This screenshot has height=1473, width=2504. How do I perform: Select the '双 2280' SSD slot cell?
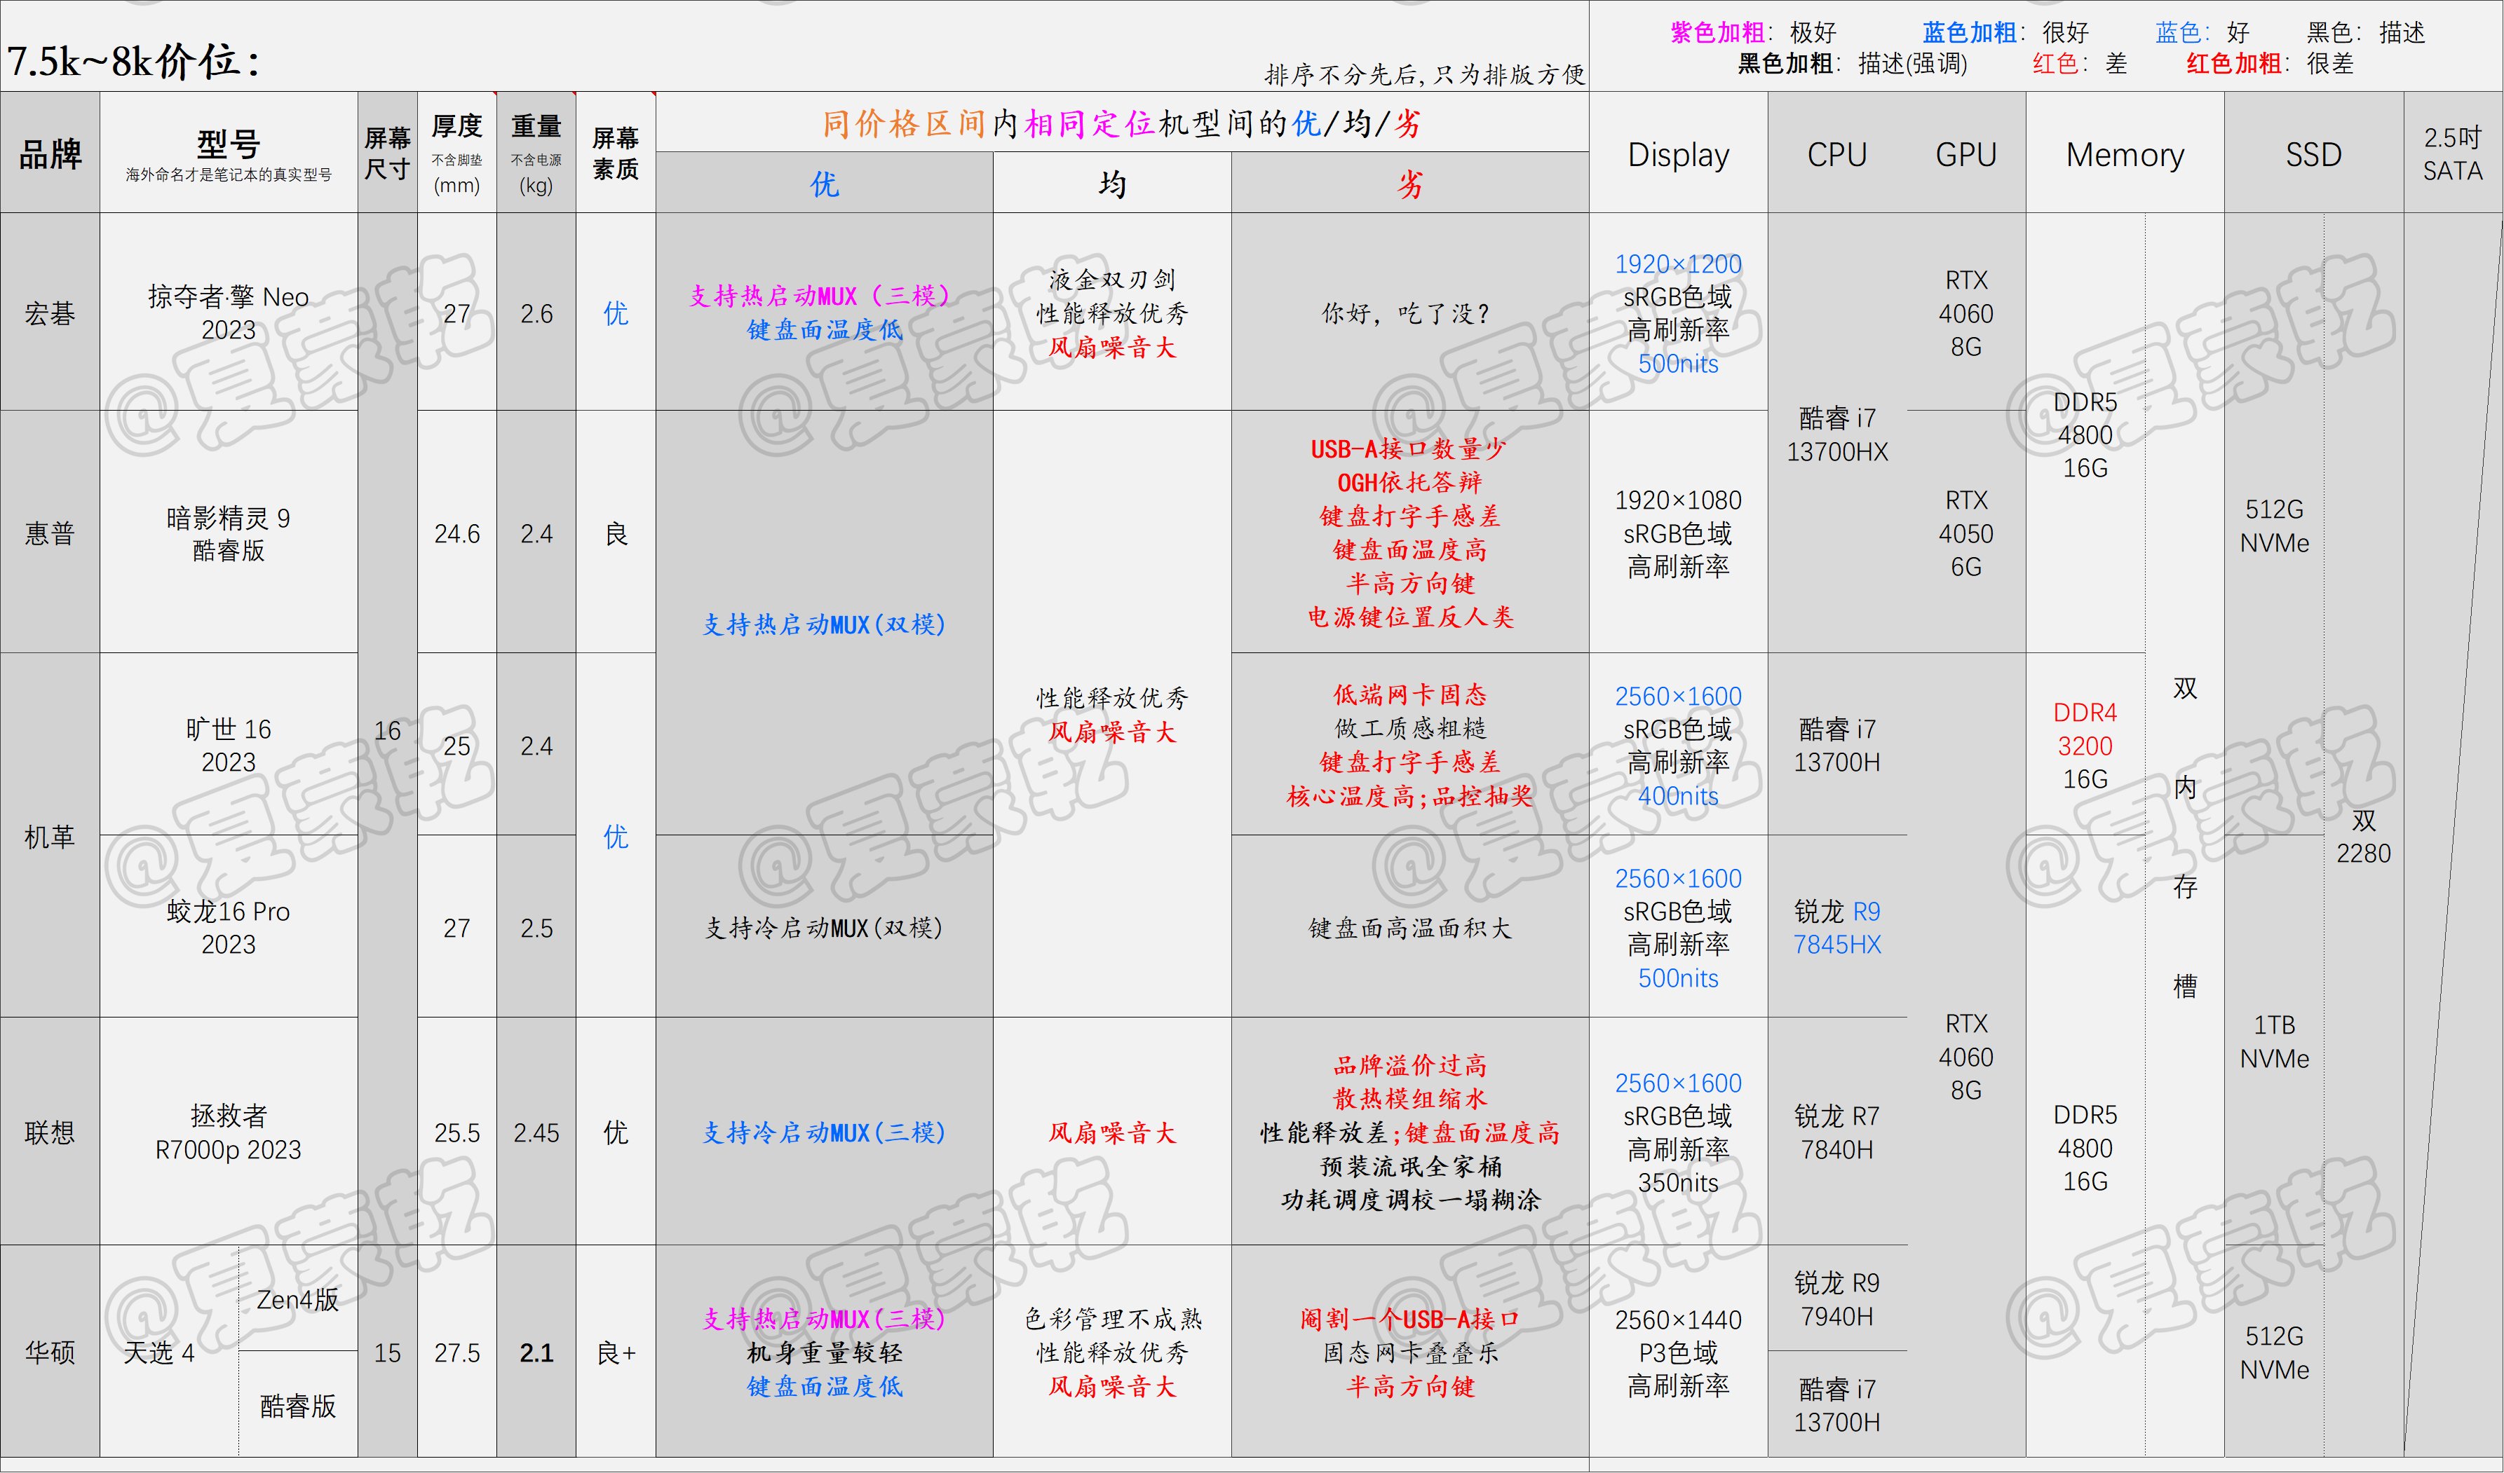2364,836
